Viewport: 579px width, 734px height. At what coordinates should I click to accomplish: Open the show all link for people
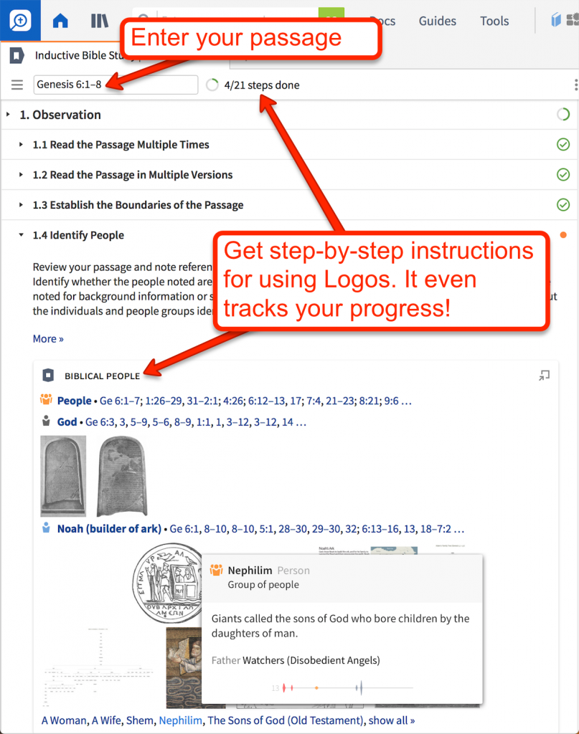point(391,720)
